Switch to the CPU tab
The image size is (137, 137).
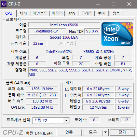pyautogui.click(x=9, y=13)
